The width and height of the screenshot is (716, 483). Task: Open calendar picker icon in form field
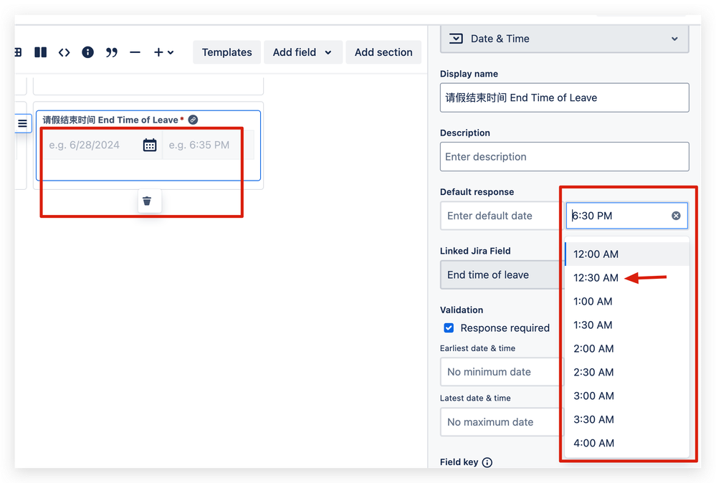(x=150, y=145)
